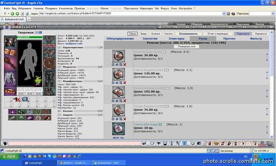Click the Вернуться button
276x166 pixels.
click(x=261, y=34)
